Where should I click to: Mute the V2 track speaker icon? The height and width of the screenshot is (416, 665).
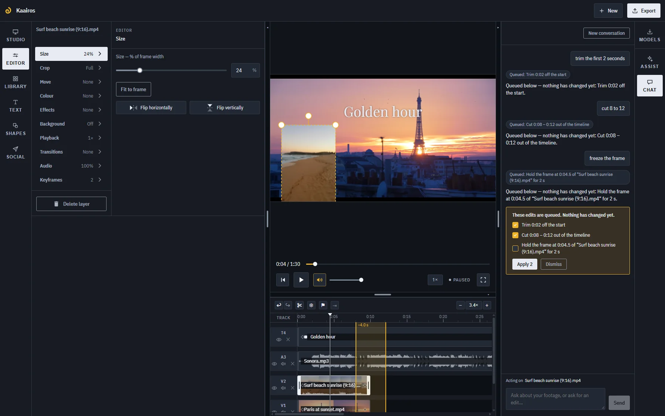pos(283,388)
